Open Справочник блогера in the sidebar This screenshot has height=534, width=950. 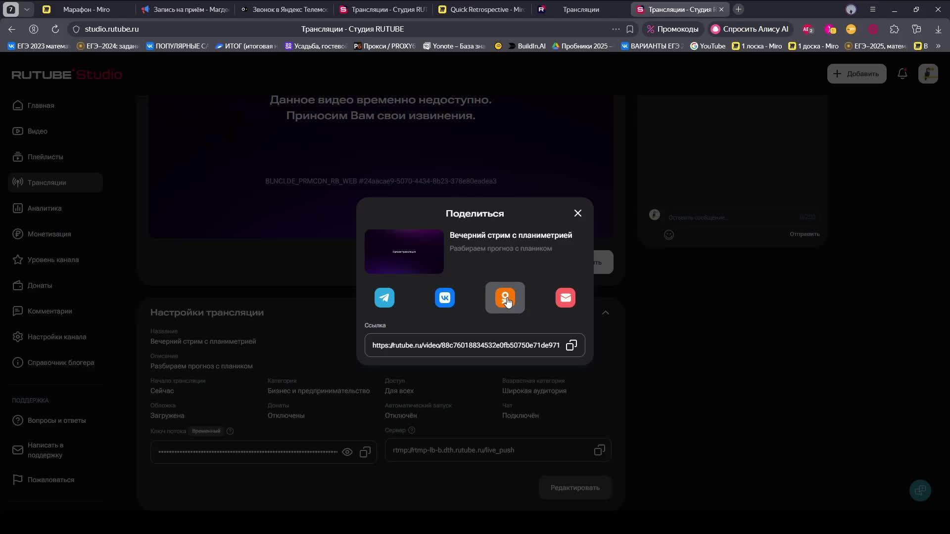55,362
